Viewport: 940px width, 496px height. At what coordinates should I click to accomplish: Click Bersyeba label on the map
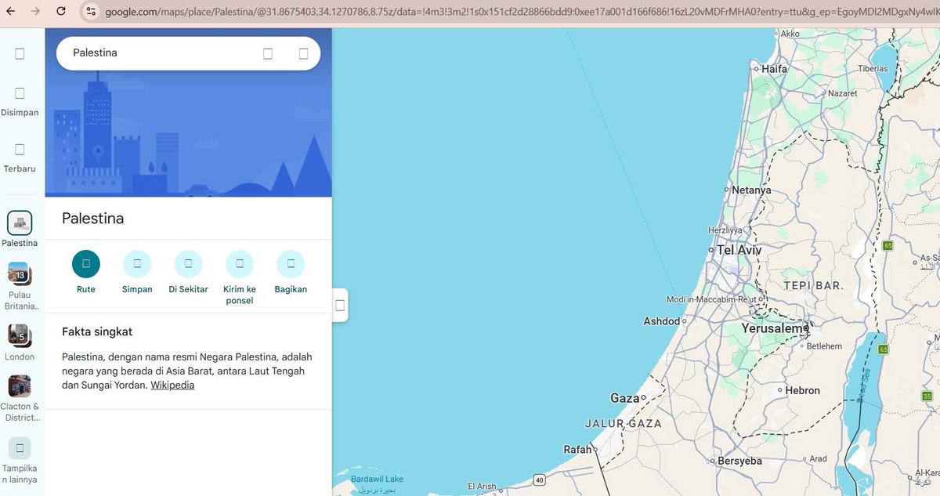pyautogui.click(x=739, y=461)
